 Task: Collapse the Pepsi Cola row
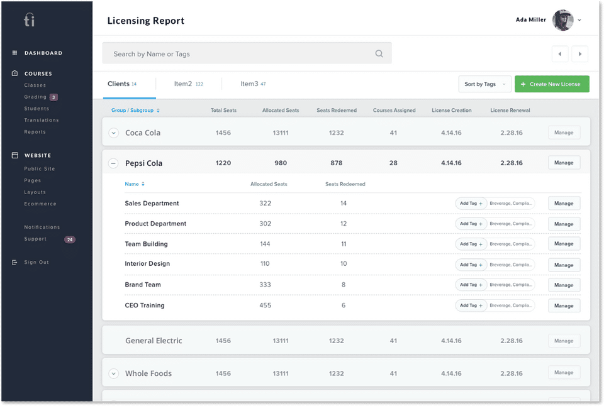coord(113,163)
